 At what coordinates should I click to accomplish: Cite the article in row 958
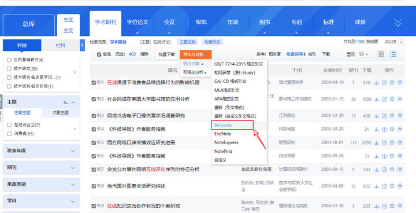400,186
